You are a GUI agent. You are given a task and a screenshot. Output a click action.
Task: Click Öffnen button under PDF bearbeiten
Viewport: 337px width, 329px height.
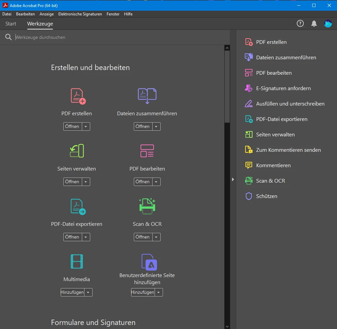(x=143, y=182)
